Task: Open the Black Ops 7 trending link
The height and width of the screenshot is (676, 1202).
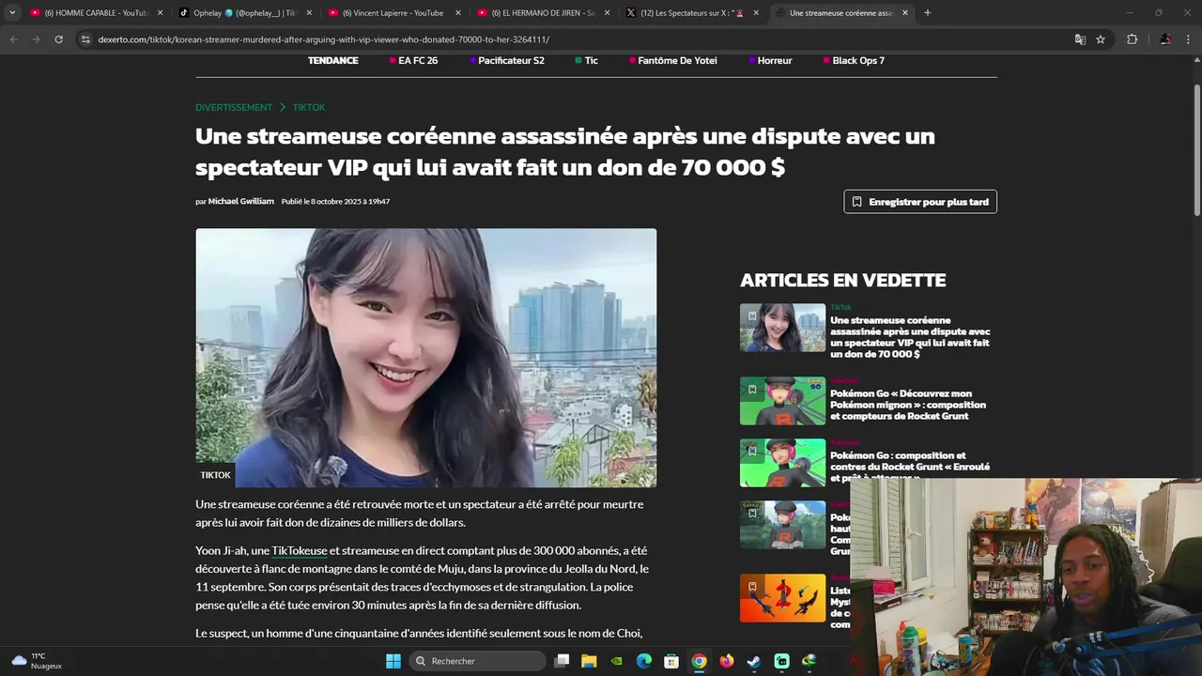Action: (855, 60)
